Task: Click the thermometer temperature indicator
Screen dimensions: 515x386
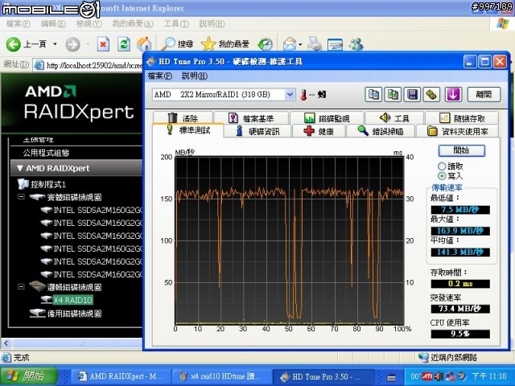Action: pyautogui.click(x=304, y=95)
